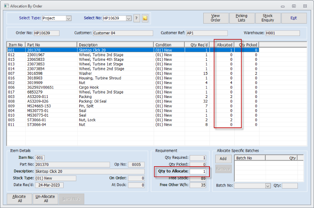314x208 pixels.
Task: Click the Item No column header
Action: pyautogui.click(x=16, y=45)
